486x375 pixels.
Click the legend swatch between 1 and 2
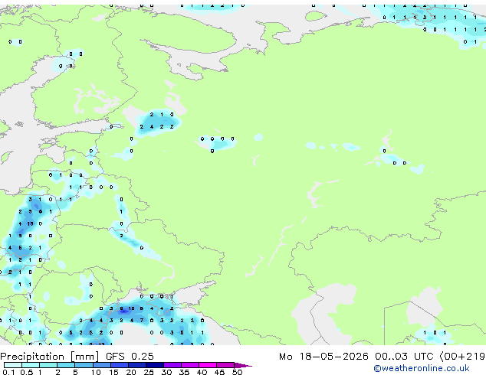click(x=48, y=365)
